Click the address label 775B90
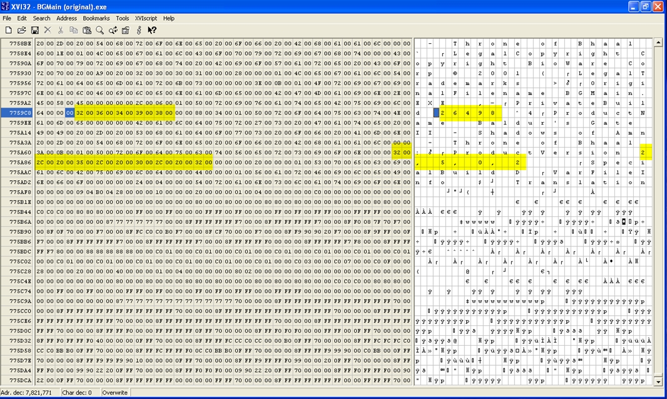The image size is (667, 399). pyautogui.click(x=21, y=232)
